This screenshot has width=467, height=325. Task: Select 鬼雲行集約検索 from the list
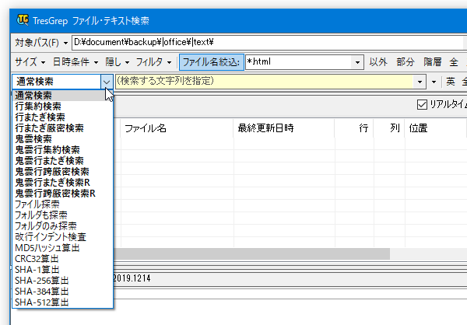click(62, 150)
